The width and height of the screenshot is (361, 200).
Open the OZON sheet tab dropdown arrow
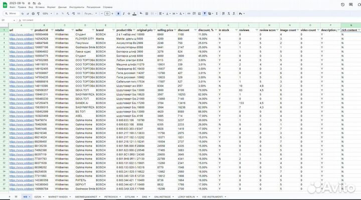click(43, 197)
